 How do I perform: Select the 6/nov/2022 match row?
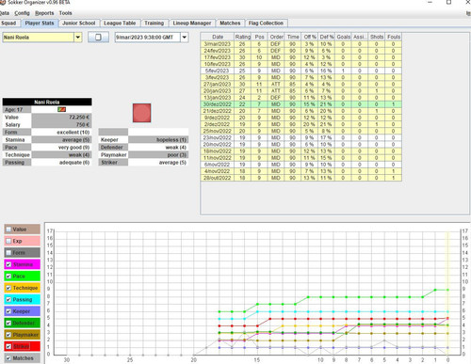pos(301,165)
